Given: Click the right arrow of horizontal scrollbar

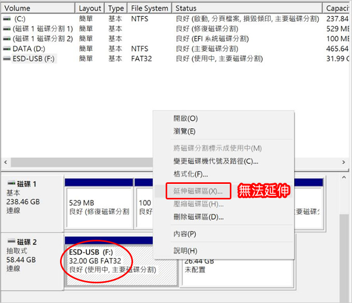Looking at the screenshot, I should click(344, 162).
